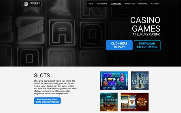
Task: Click Download HD Software button
Action: [x=147, y=45]
